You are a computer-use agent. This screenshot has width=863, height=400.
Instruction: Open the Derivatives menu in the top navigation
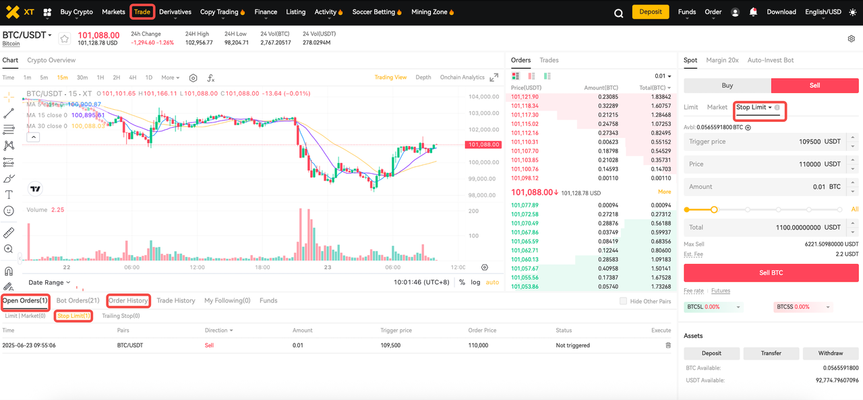click(x=175, y=12)
